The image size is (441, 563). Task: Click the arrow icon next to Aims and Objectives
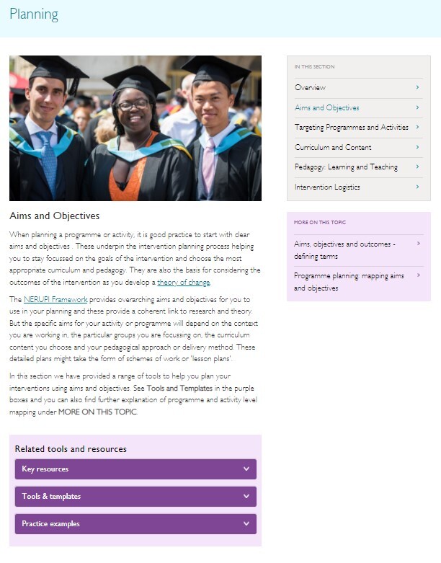coord(418,107)
